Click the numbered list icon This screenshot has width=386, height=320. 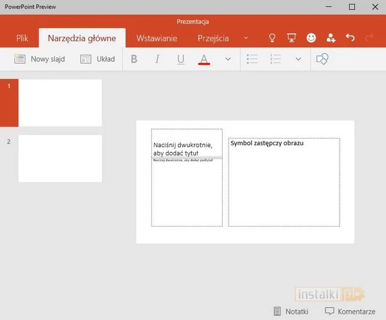coord(276,59)
